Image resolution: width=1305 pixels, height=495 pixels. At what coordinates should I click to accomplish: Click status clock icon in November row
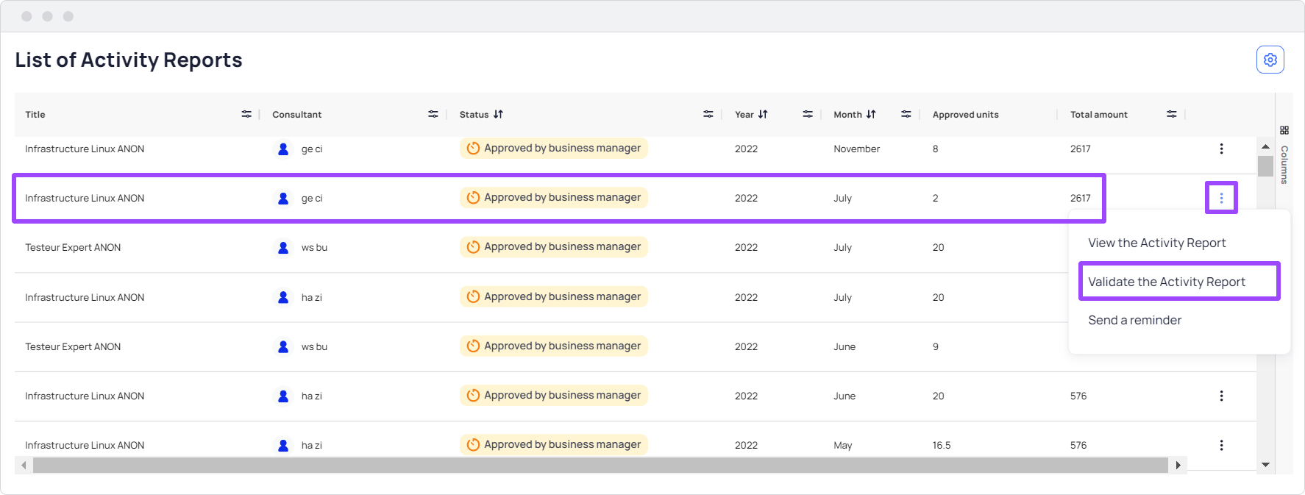click(474, 148)
